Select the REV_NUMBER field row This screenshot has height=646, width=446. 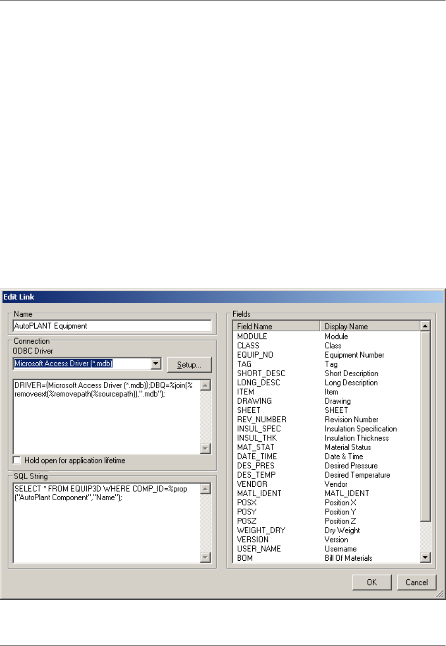pyautogui.click(x=327, y=420)
